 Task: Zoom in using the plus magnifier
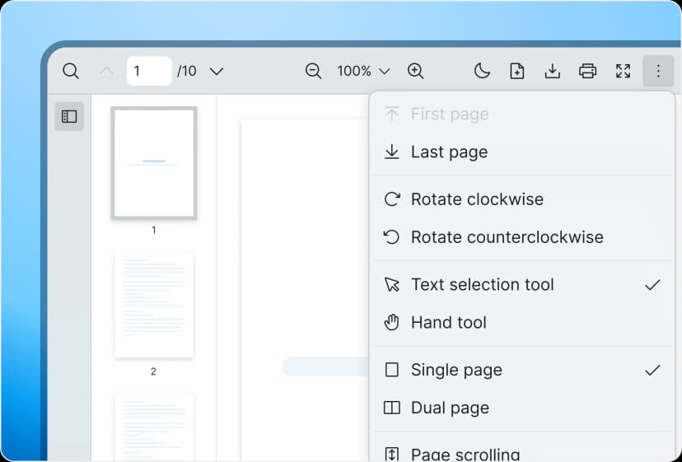[415, 71]
